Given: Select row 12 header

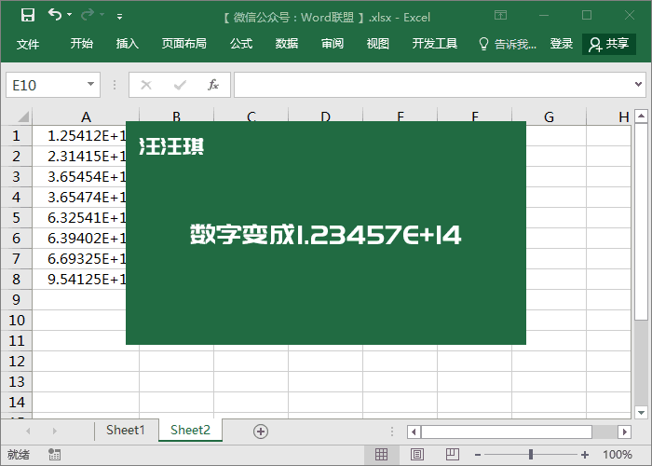Looking at the screenshot, I should coord(16,362).
